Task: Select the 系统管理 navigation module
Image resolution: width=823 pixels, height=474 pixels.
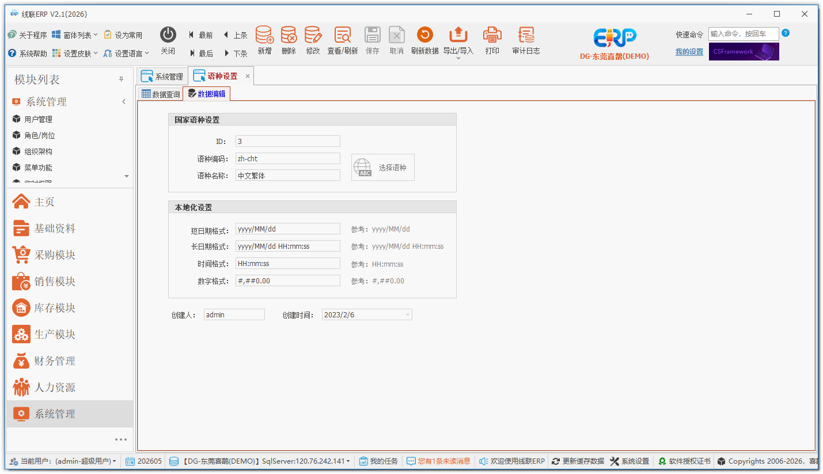Action: [x=70, y=414]
